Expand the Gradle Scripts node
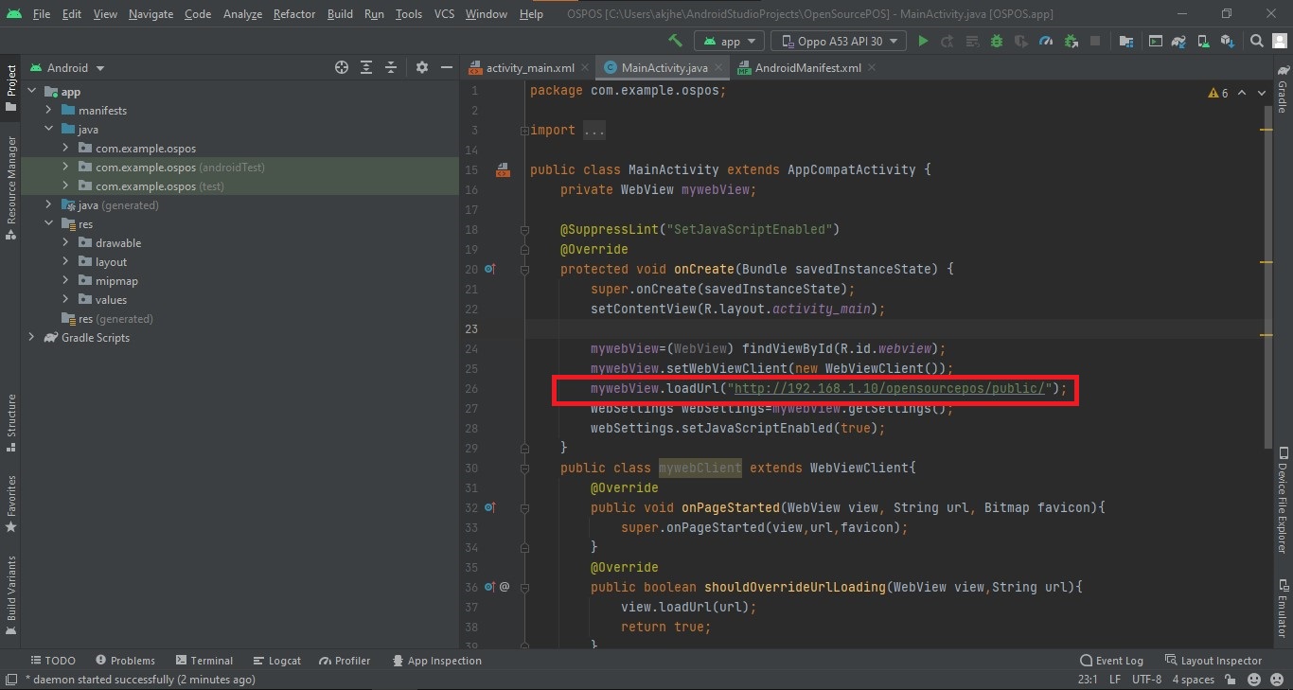This screenshot has width=1293, height=690. coord(31,338)
